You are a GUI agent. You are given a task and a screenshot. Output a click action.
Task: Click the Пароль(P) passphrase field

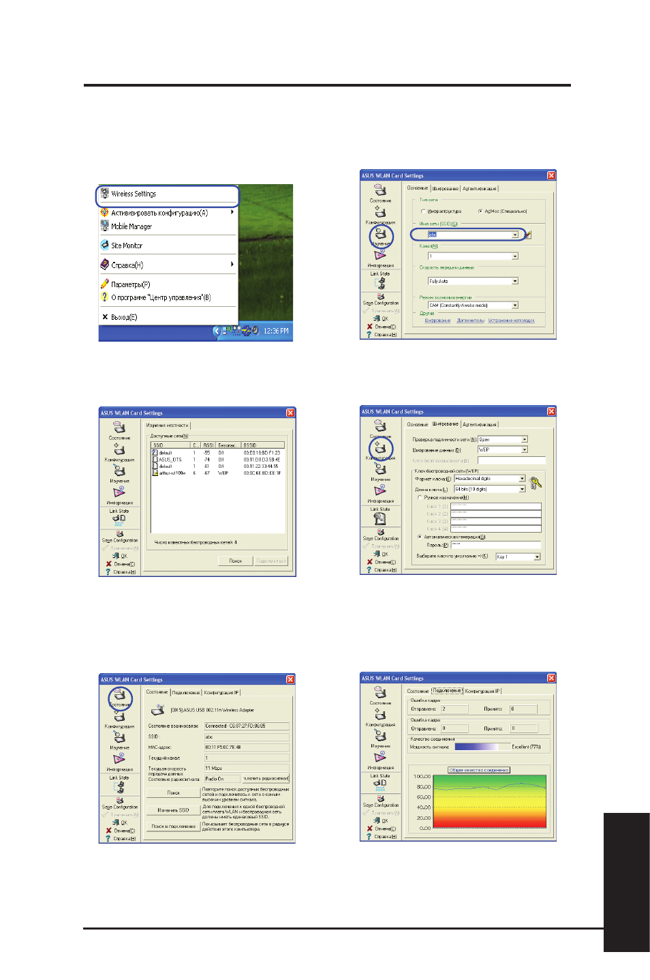(496, 545)
